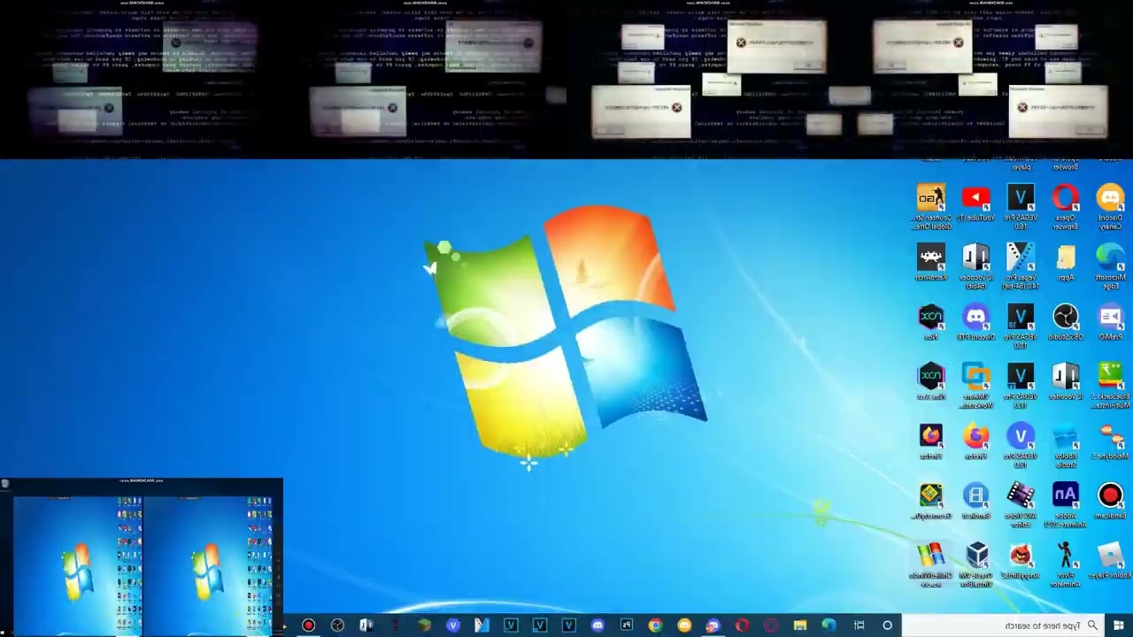Viewport: 1133px width, 637px height.
Task: Open the Adobe Animate 2021 desktop shortcut
Action: coord(1066,503)
